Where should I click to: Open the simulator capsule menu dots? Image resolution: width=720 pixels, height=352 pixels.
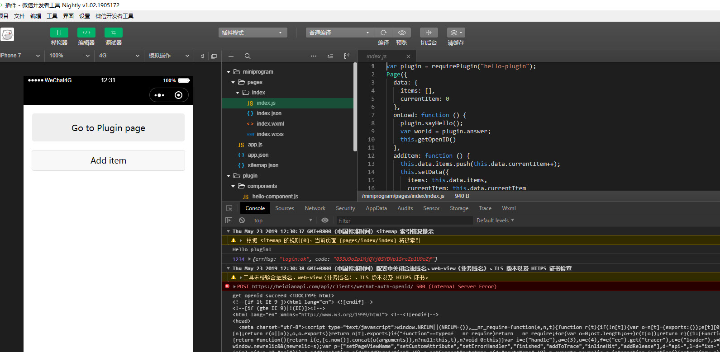point(159,95)
